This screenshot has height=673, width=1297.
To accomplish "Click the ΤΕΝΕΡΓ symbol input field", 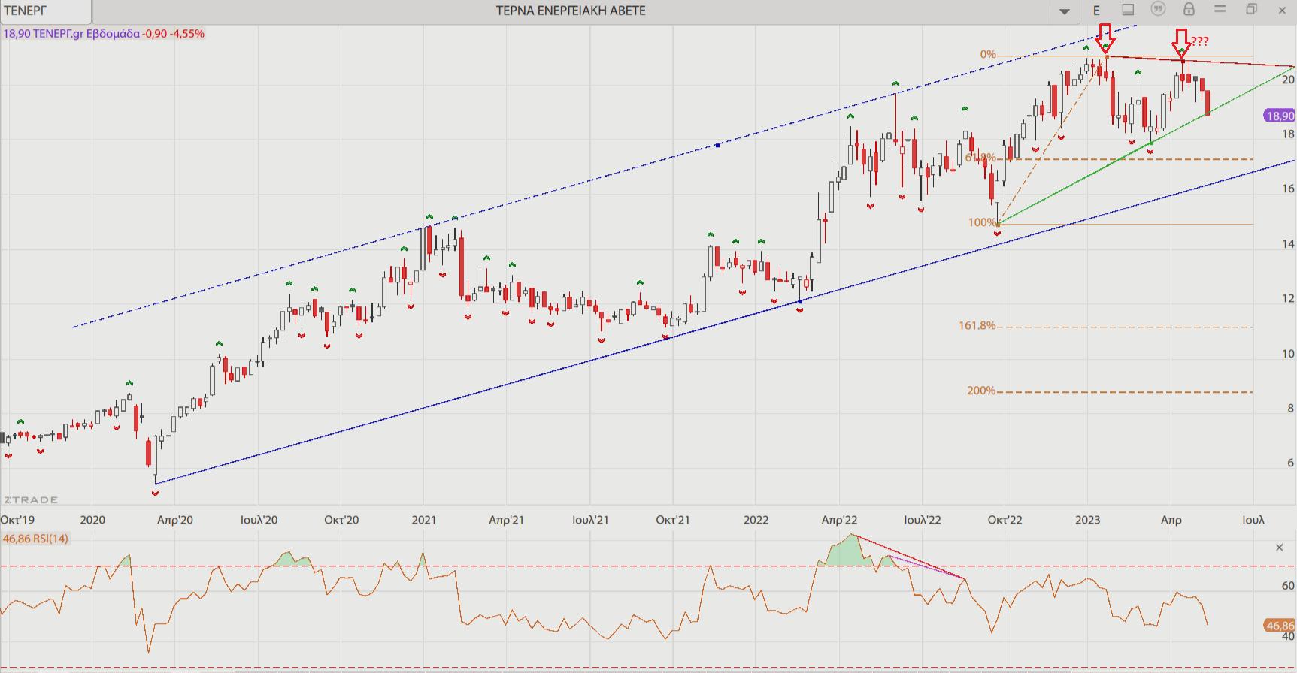I will (45, 11).
